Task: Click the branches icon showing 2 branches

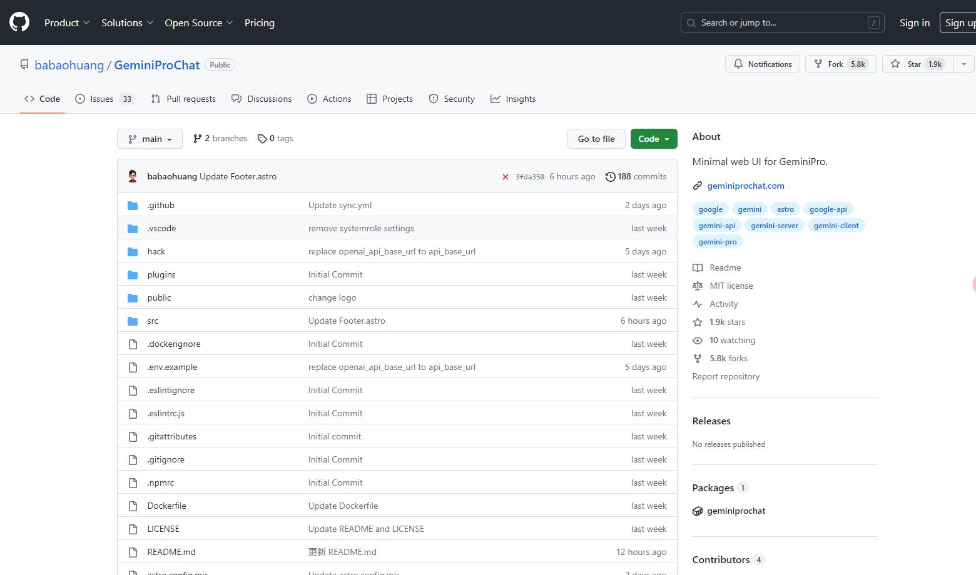Action: (197, 139)
